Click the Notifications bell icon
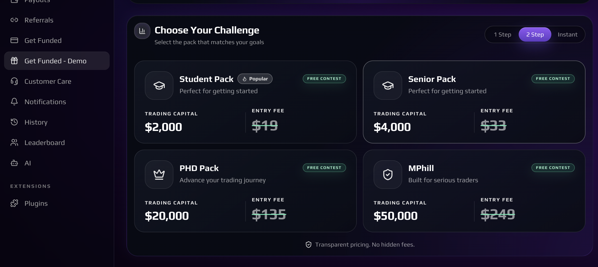This screenshot has height=267, width=598. (x=14, y=102)
